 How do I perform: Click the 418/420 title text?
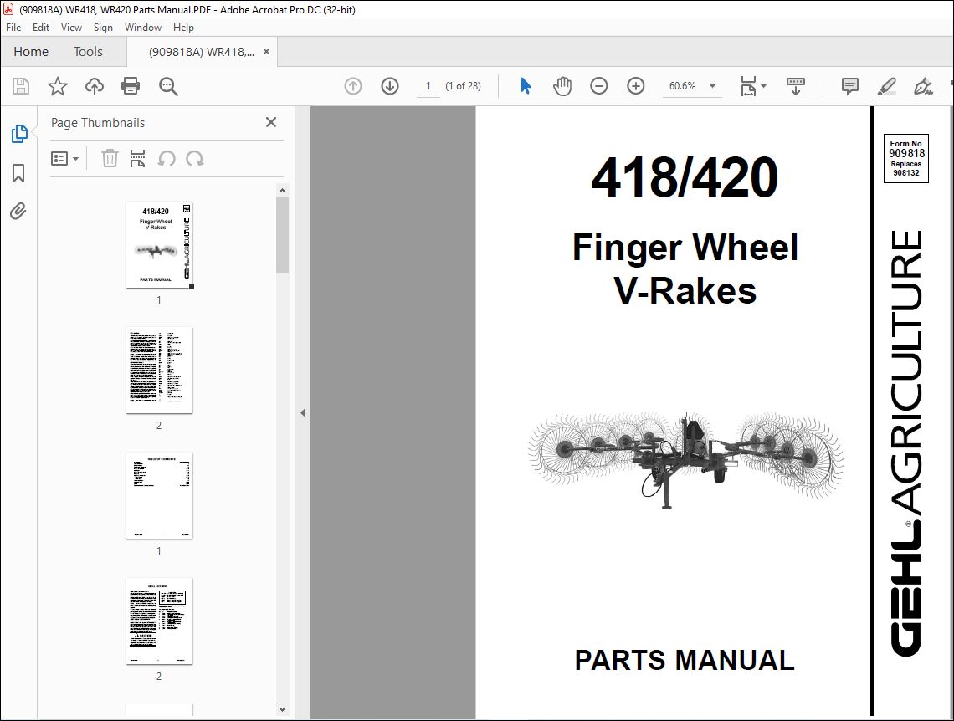point(685,177)
